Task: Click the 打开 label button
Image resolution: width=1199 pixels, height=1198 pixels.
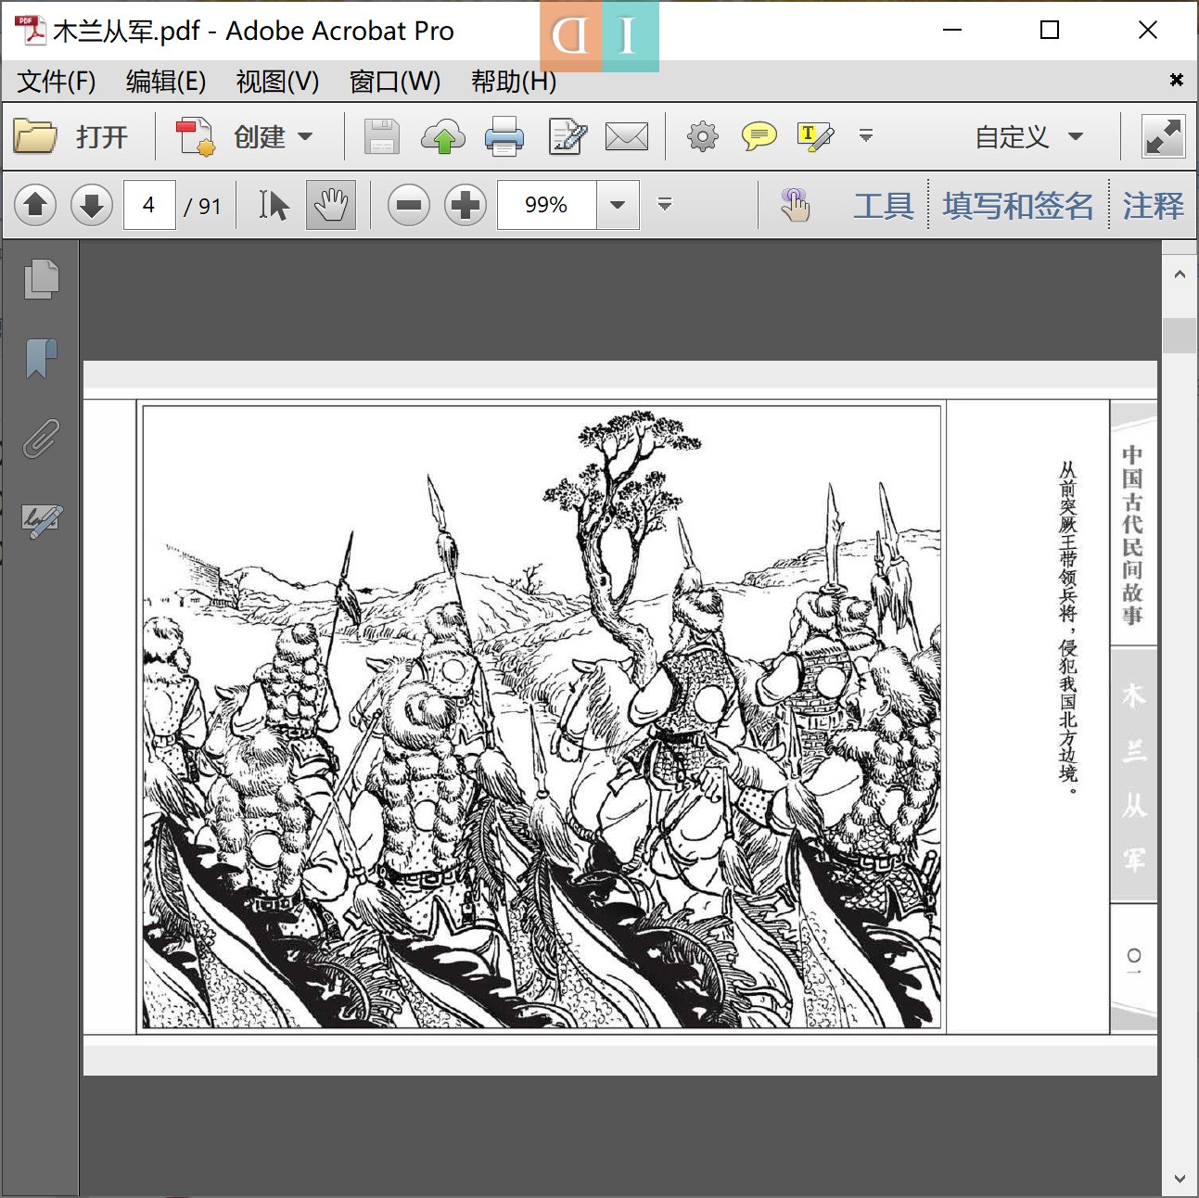Action: [102, 137]
